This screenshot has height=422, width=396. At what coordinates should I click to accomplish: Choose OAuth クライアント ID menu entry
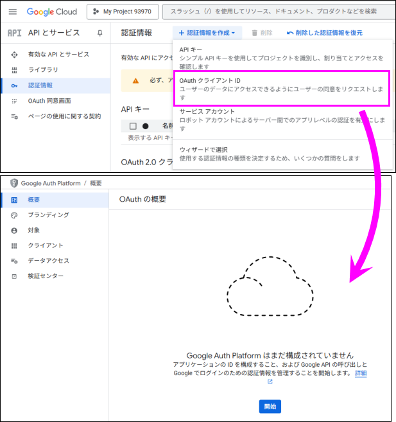[x=282, y=89]
